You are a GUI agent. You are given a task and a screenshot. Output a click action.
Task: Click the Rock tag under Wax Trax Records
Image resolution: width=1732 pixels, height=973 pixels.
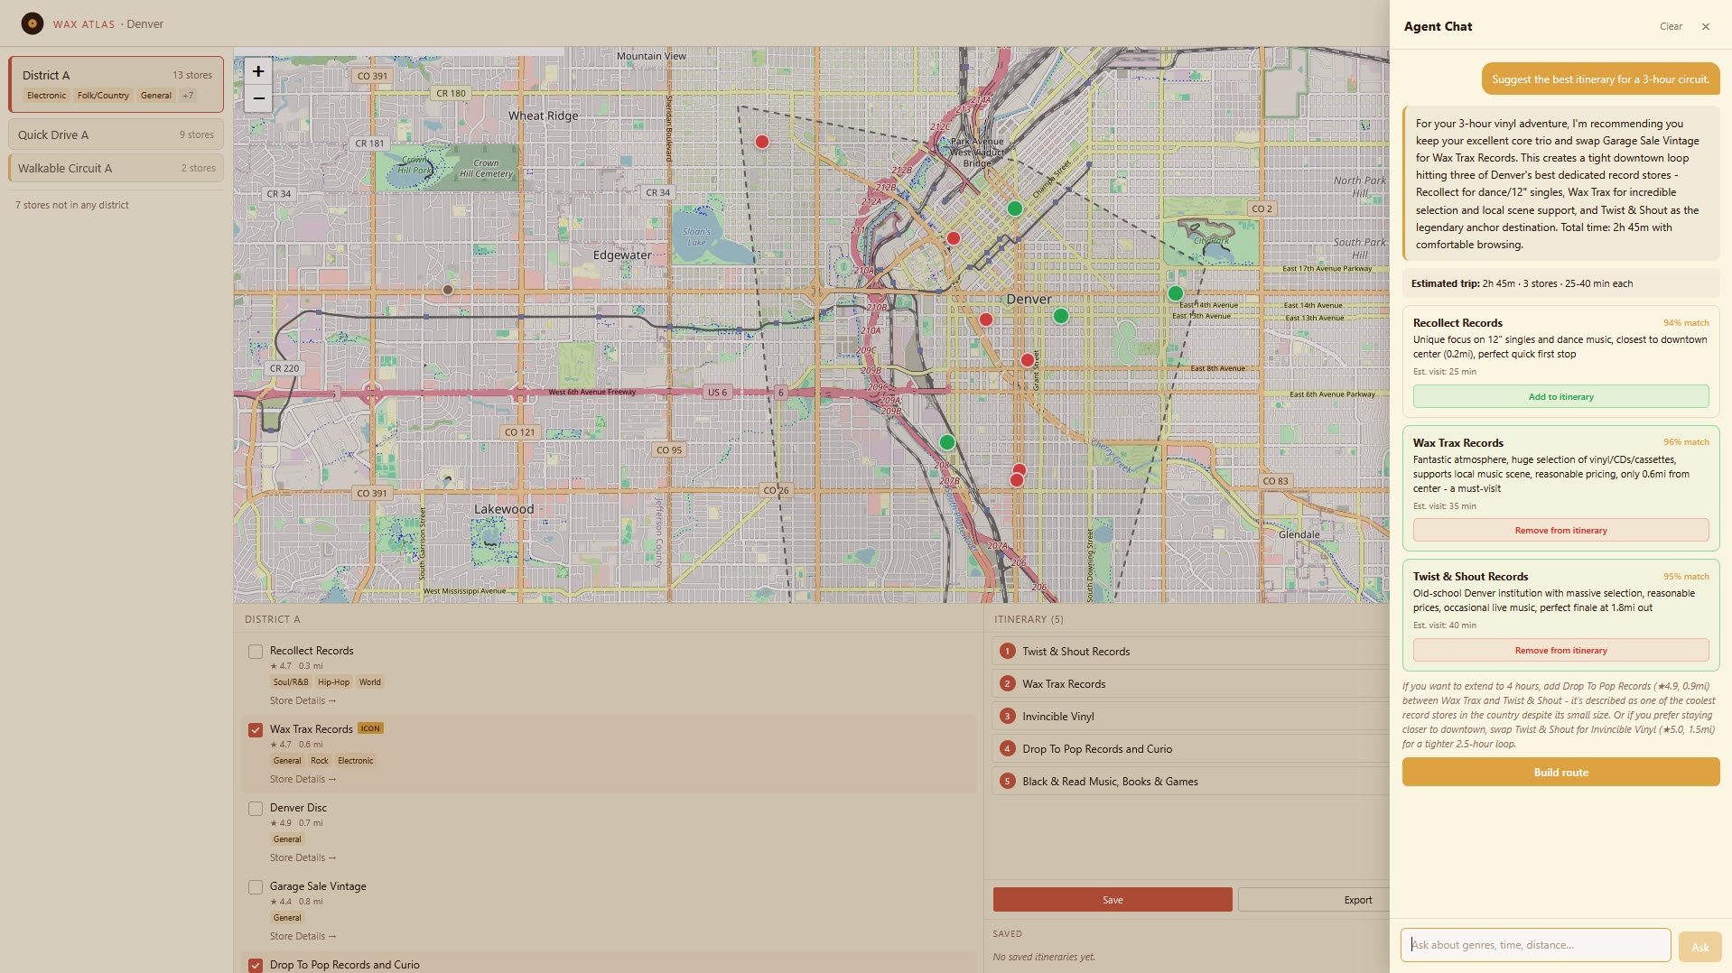pyautogui.click(x=320, y=761)
